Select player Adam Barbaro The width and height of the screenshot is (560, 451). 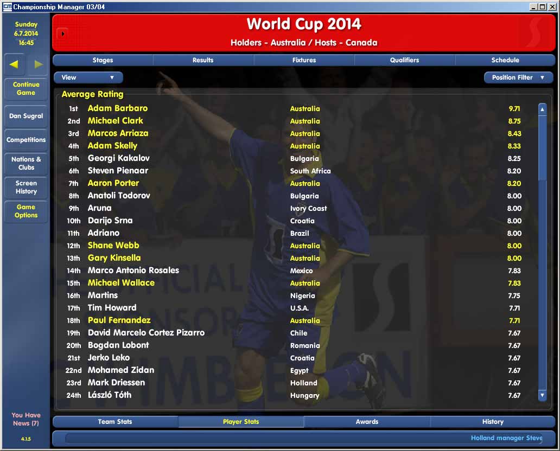point(118,108)
